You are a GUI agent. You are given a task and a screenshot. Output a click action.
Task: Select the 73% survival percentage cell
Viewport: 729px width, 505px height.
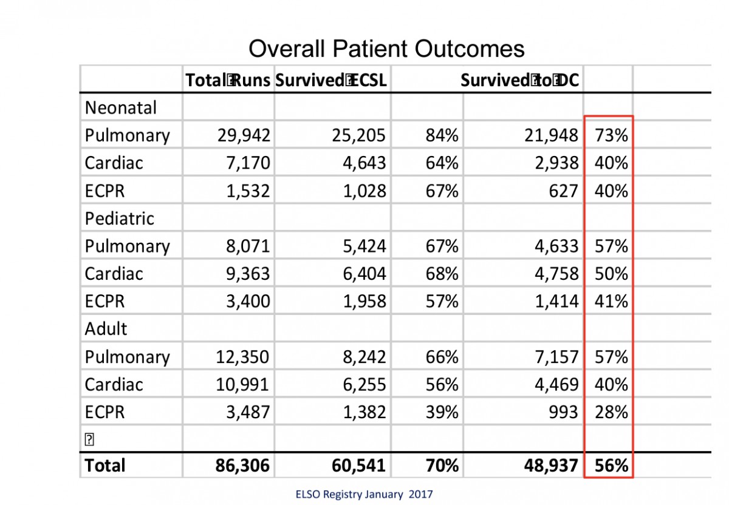pyautogui.click(x=611, y=135)
